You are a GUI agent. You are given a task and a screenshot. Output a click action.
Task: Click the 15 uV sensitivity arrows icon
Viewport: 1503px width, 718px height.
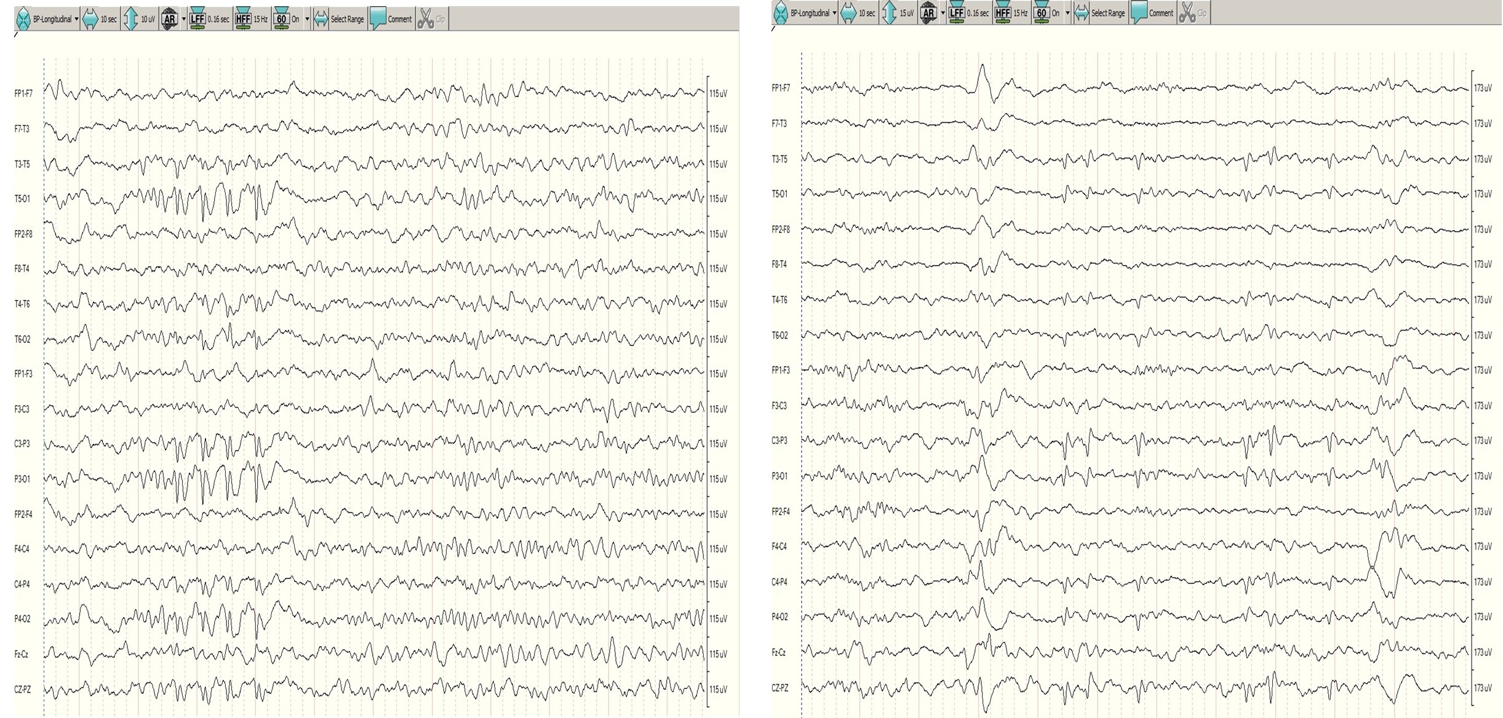click(x=889, y=13)
